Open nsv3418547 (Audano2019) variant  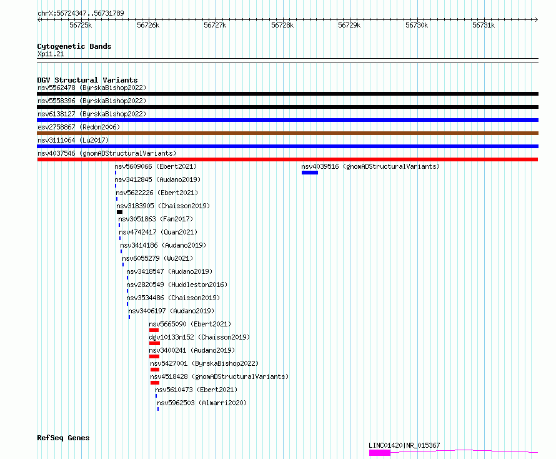[169, 271]
